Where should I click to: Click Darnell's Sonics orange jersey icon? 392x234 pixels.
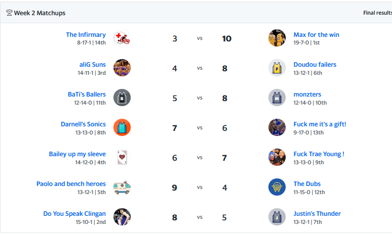tap(122, 128)
